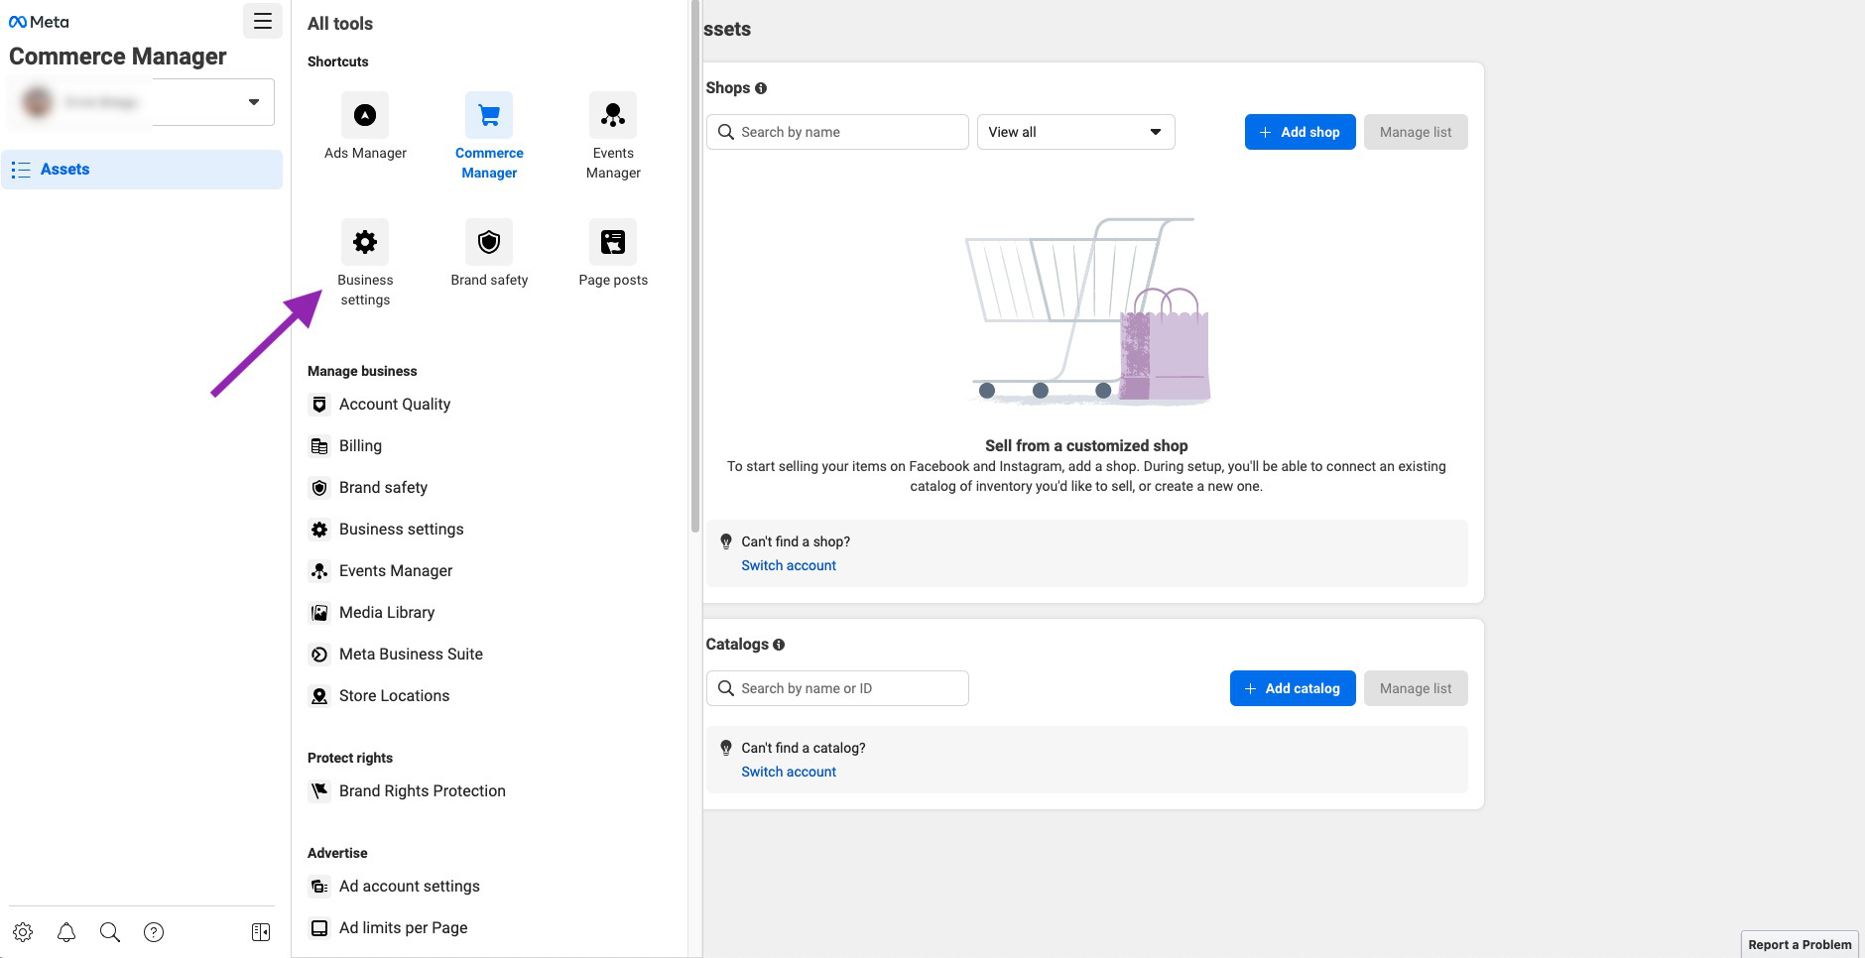
Task: Click the Ad account settings icon
Action: (319, 887)
